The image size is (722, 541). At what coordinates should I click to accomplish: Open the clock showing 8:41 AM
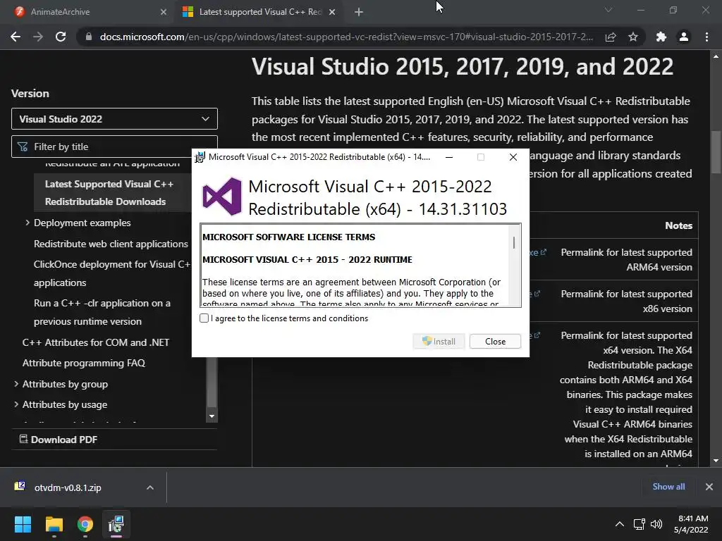[x=691, y=524]
